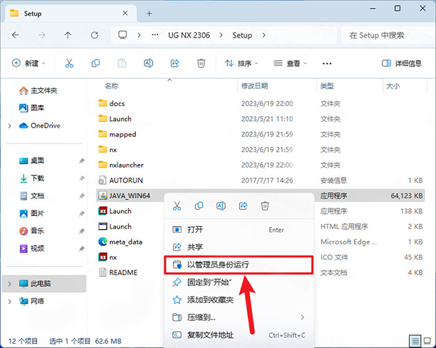Viewport: 436px width, 348px height.
Task: Choose 固定到"开始" in the context menu
Action: tap(239, 282)
